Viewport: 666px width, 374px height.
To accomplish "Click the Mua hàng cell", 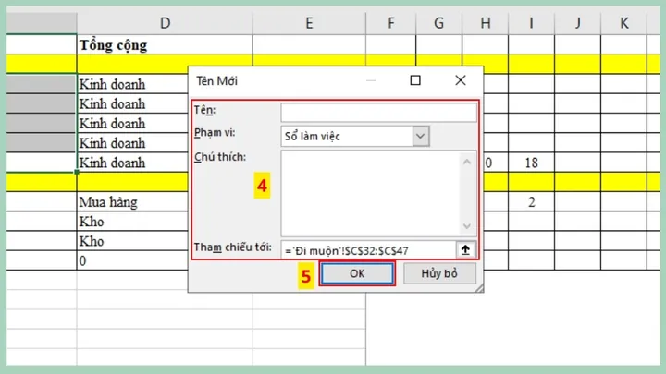I will [x=132, y=201].
